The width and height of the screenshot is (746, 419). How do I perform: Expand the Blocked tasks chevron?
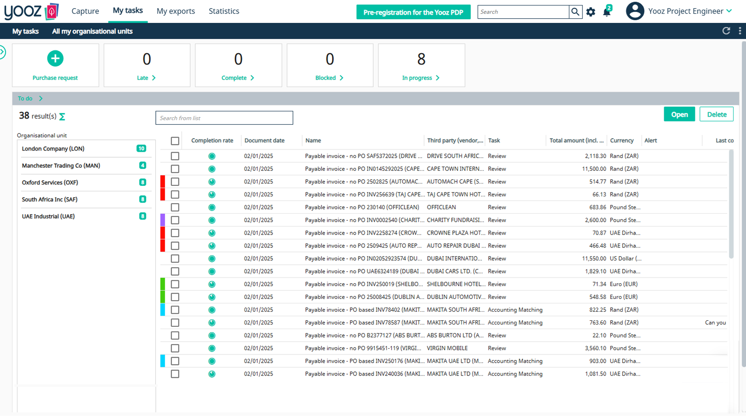click(342, 78)
